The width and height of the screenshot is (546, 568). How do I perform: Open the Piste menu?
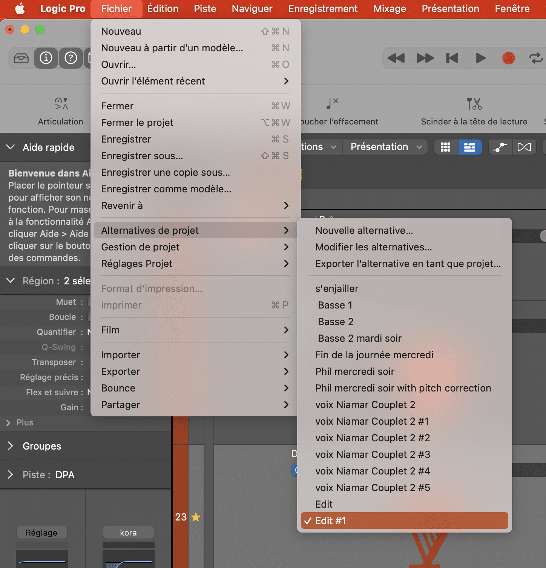pyautogui.click(x=205, y=9)
